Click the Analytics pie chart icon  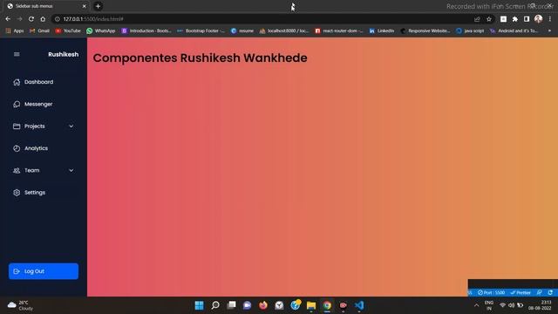pyautogui.click(x=17, y=148)
